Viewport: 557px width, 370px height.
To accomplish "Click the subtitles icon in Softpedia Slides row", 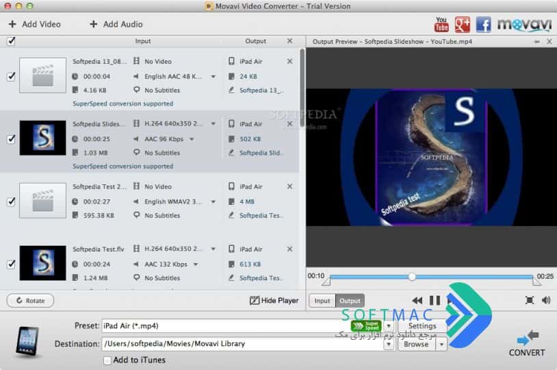I will (136, 153).
